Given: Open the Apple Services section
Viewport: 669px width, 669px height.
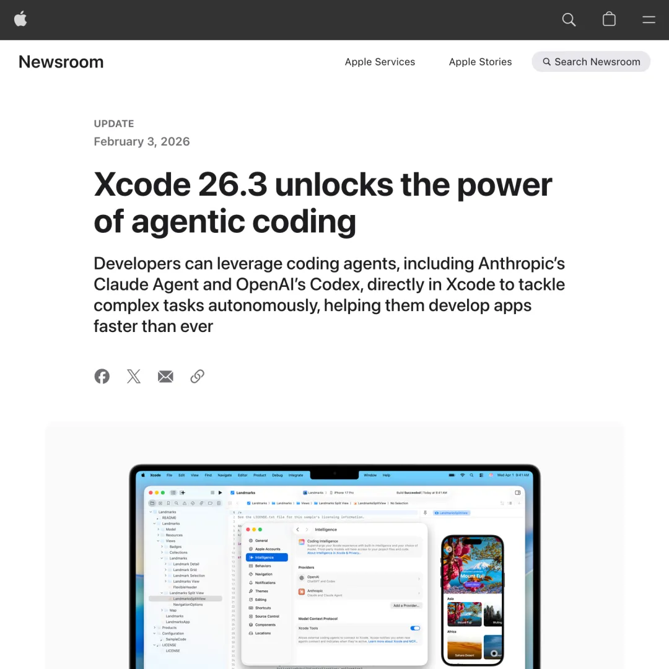Looking at the screenshot, I should tap(380, 62).
